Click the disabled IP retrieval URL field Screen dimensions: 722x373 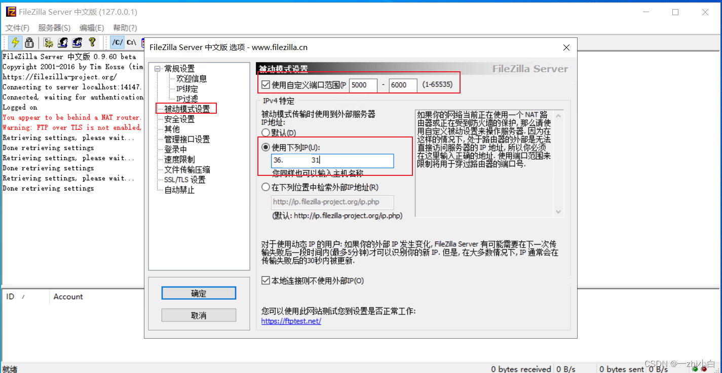pos(332,202)
